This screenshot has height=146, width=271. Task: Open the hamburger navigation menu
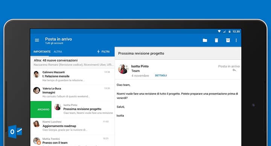point(37,40)
